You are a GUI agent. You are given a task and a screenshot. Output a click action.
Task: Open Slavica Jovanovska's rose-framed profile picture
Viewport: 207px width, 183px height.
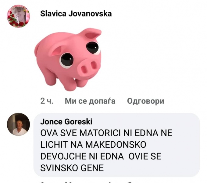pos(18,16)
